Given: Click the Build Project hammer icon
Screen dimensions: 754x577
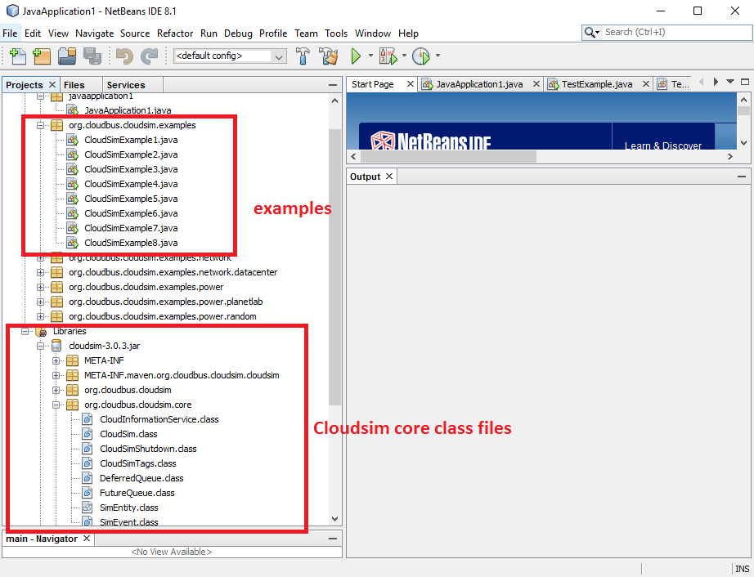Looking at the screenshot, I should click(x=303, y=56).
